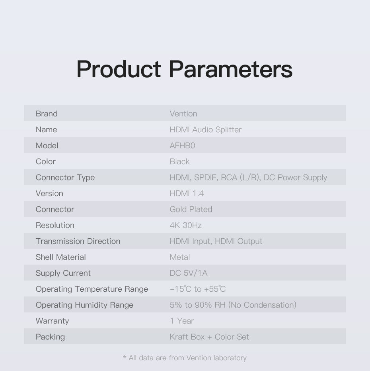Select the HDMI 1.4 version value

[187, 193]
